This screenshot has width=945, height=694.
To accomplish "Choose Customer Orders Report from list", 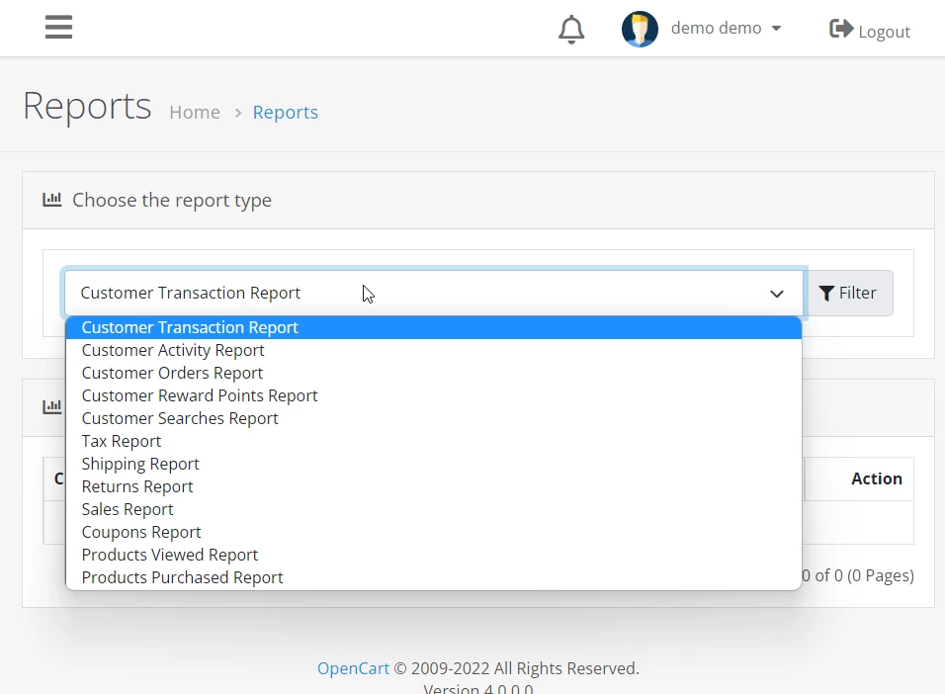I will click(x=172, y=373).
